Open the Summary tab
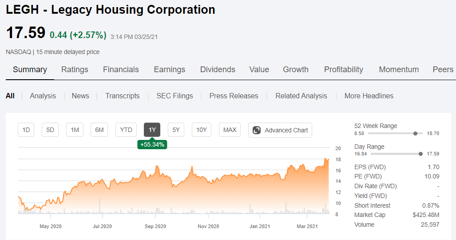Image resolution: width=456 pixels, height=240 pixels. (30, 70)
